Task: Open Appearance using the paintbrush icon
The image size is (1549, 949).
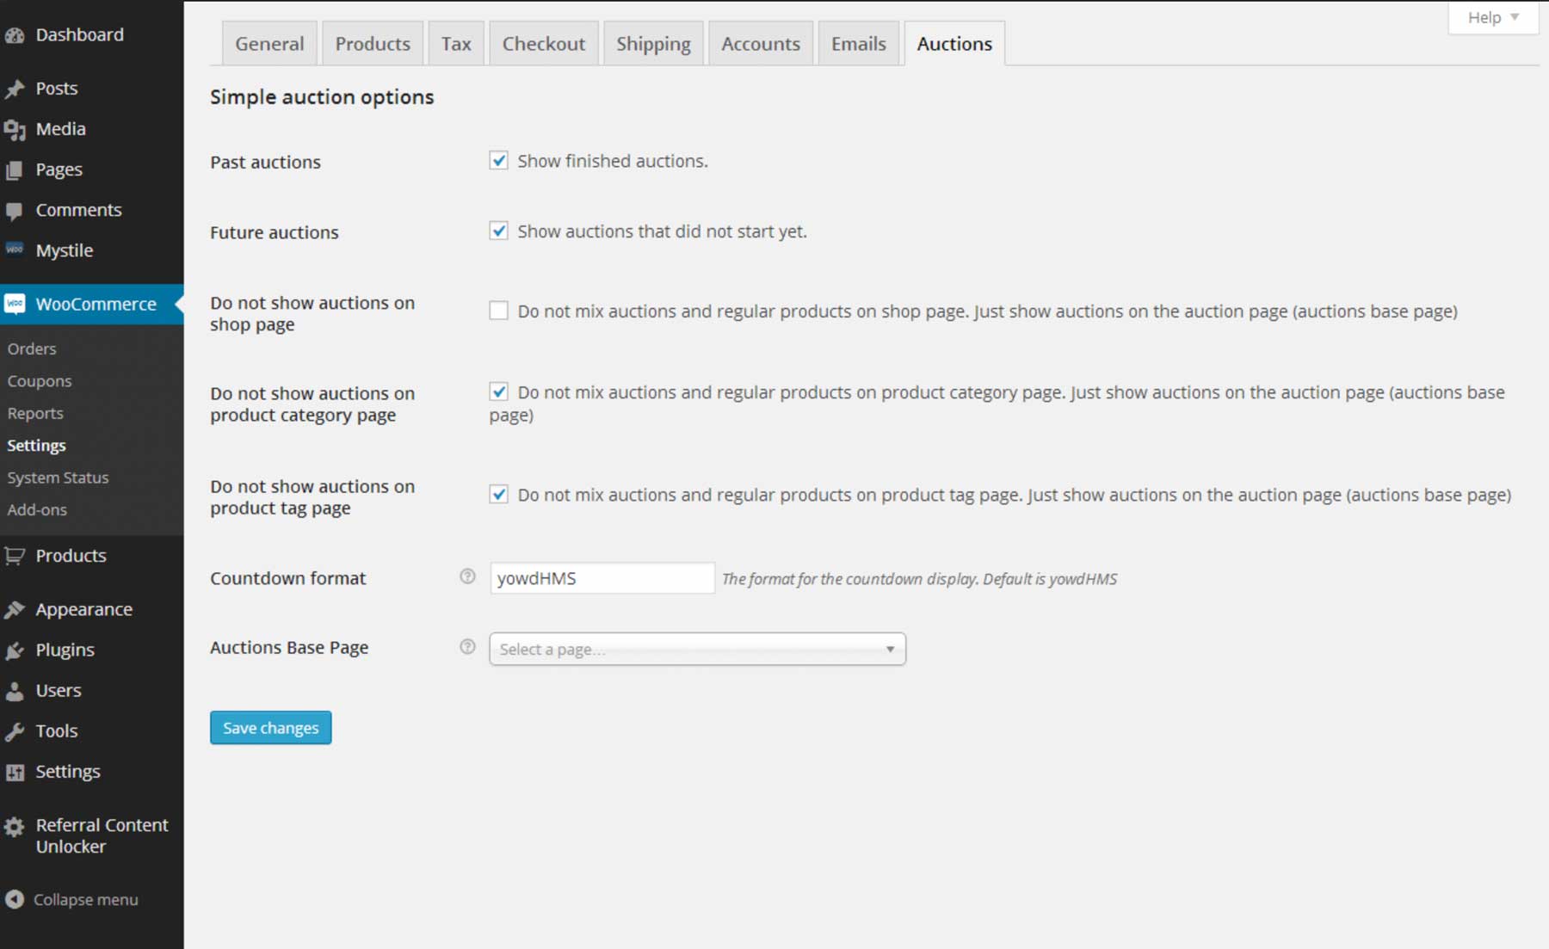Action: [15, 608]
